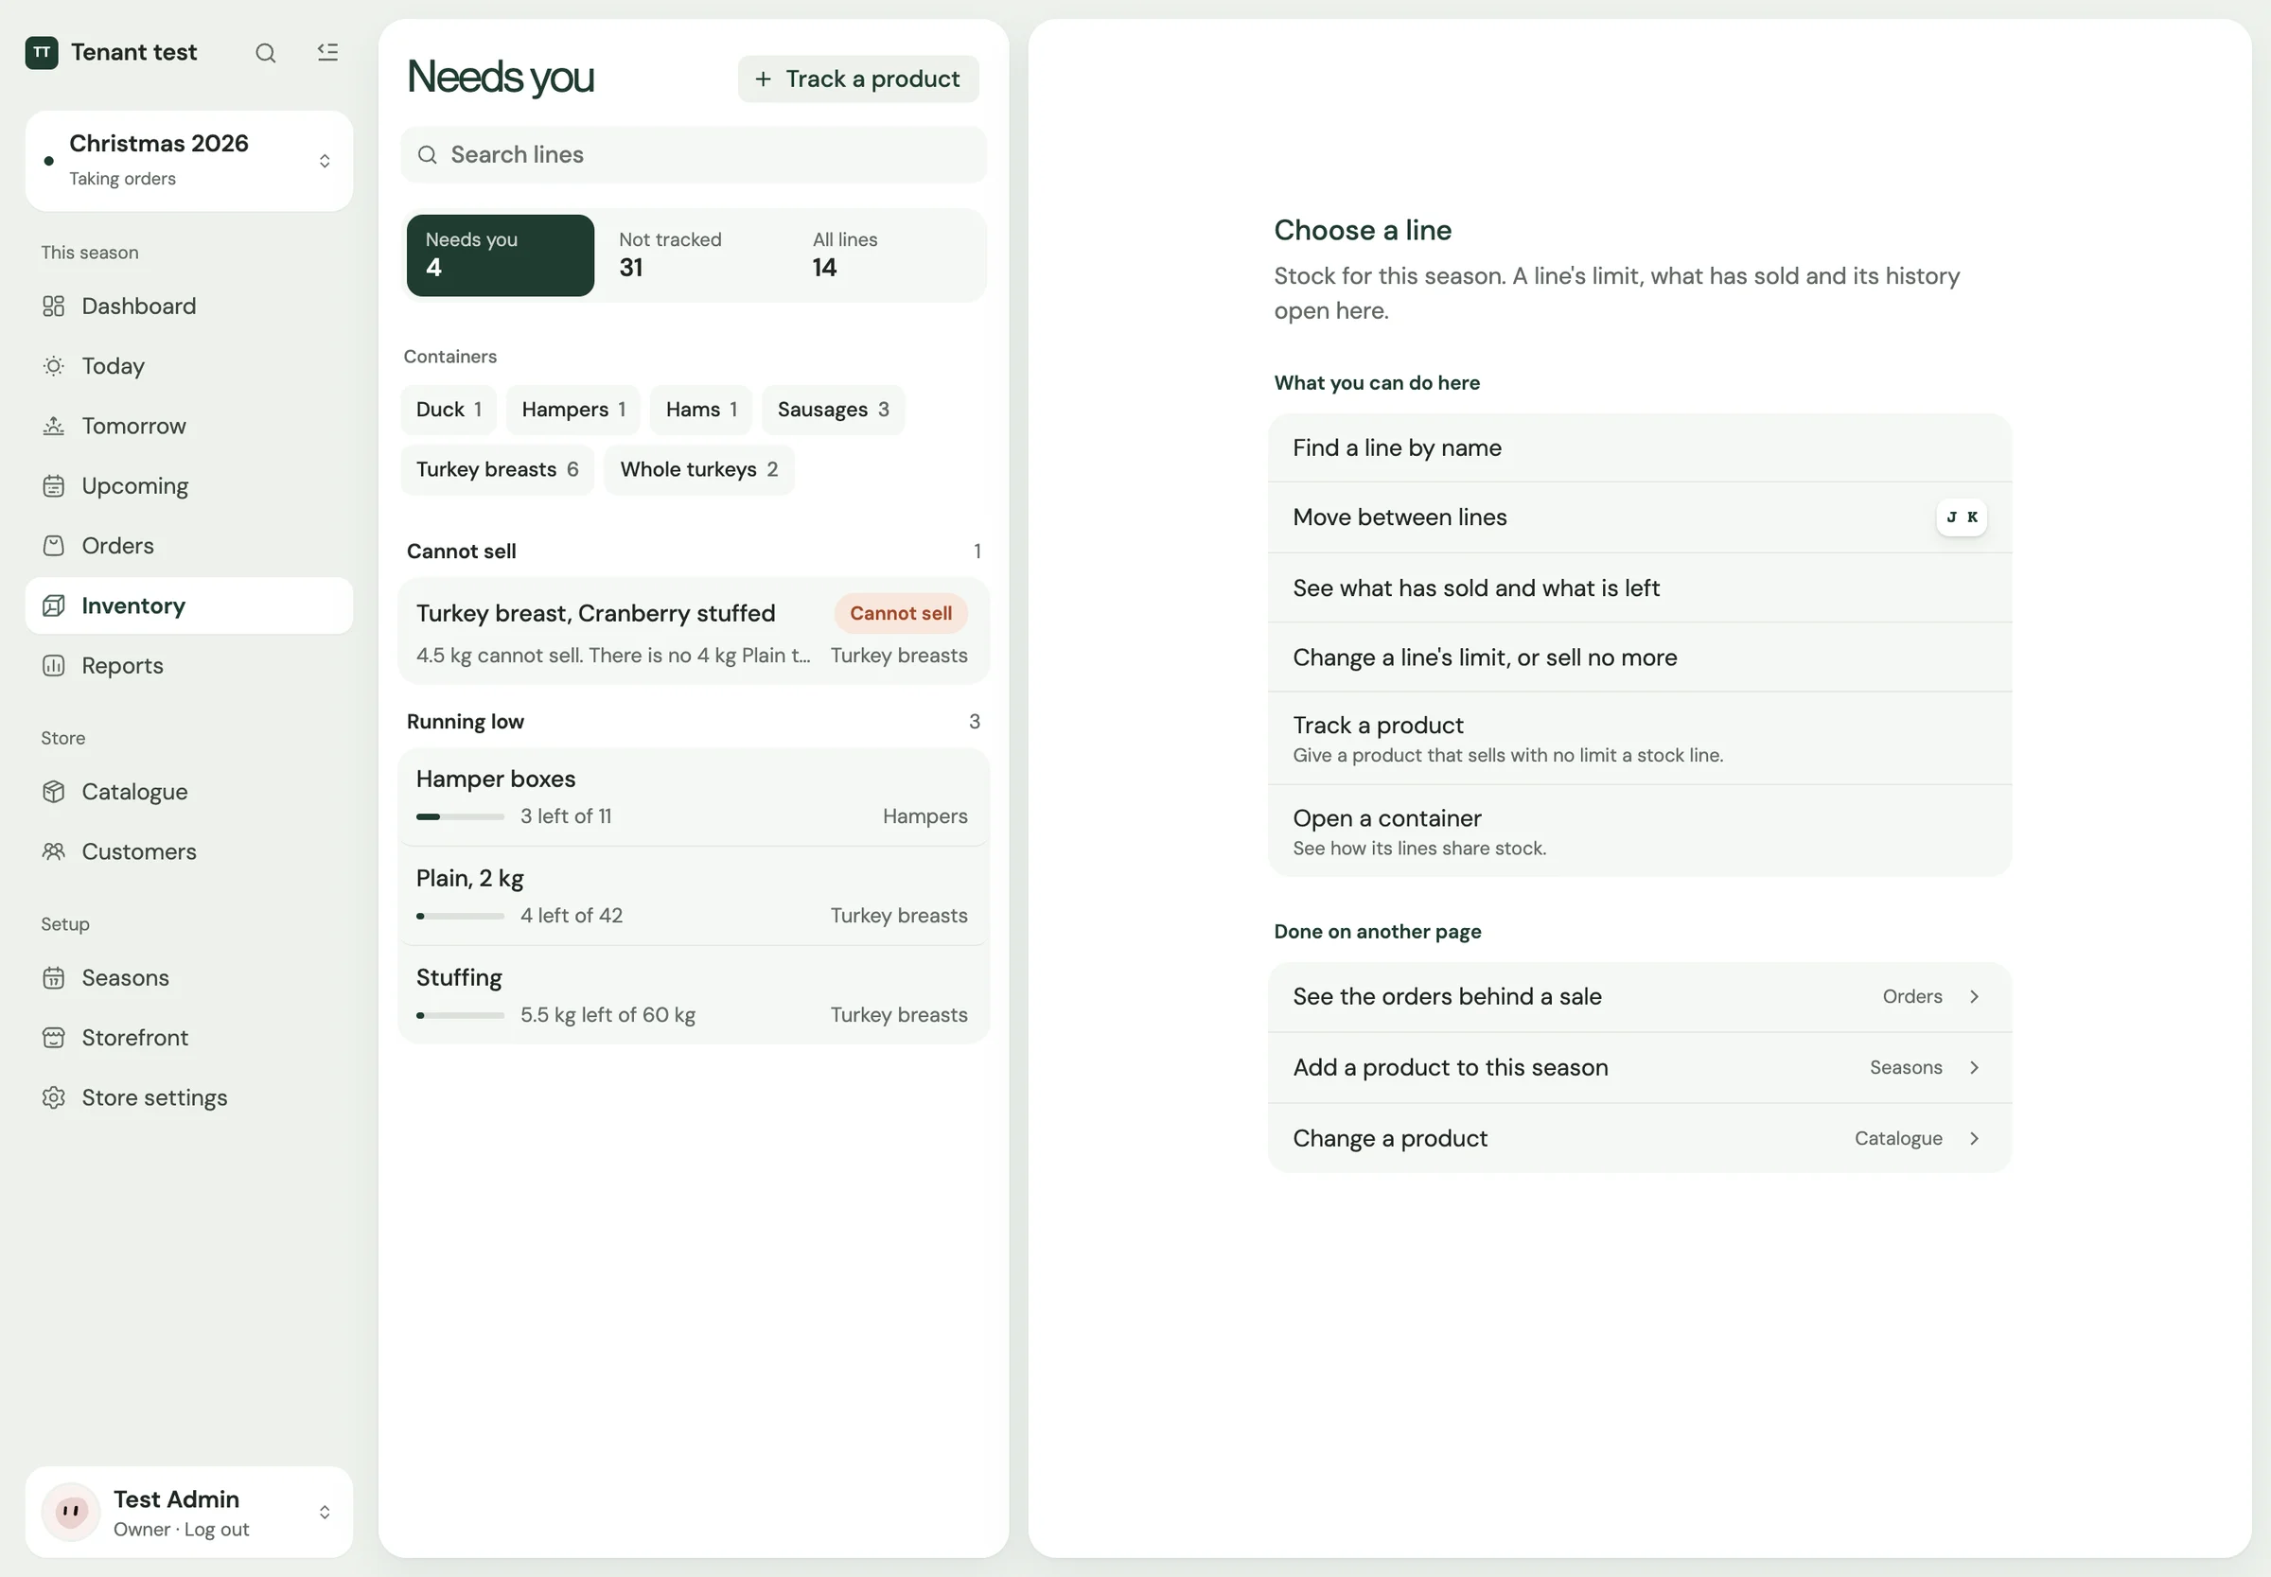Click the Today sun icon
The width and height of the screenshot is (2271, 1577).
pos(53,367)
